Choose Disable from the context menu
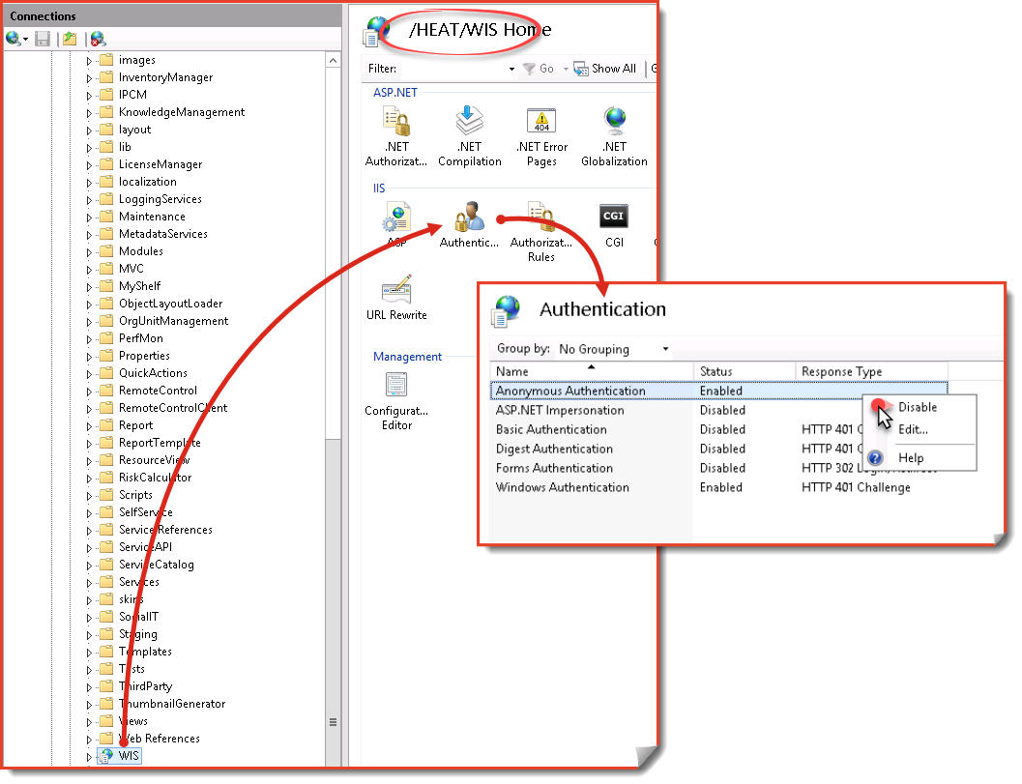Image resolution: width=1022 pixels, height=784 pixels. pyautogui.click(x=918, y=408)
